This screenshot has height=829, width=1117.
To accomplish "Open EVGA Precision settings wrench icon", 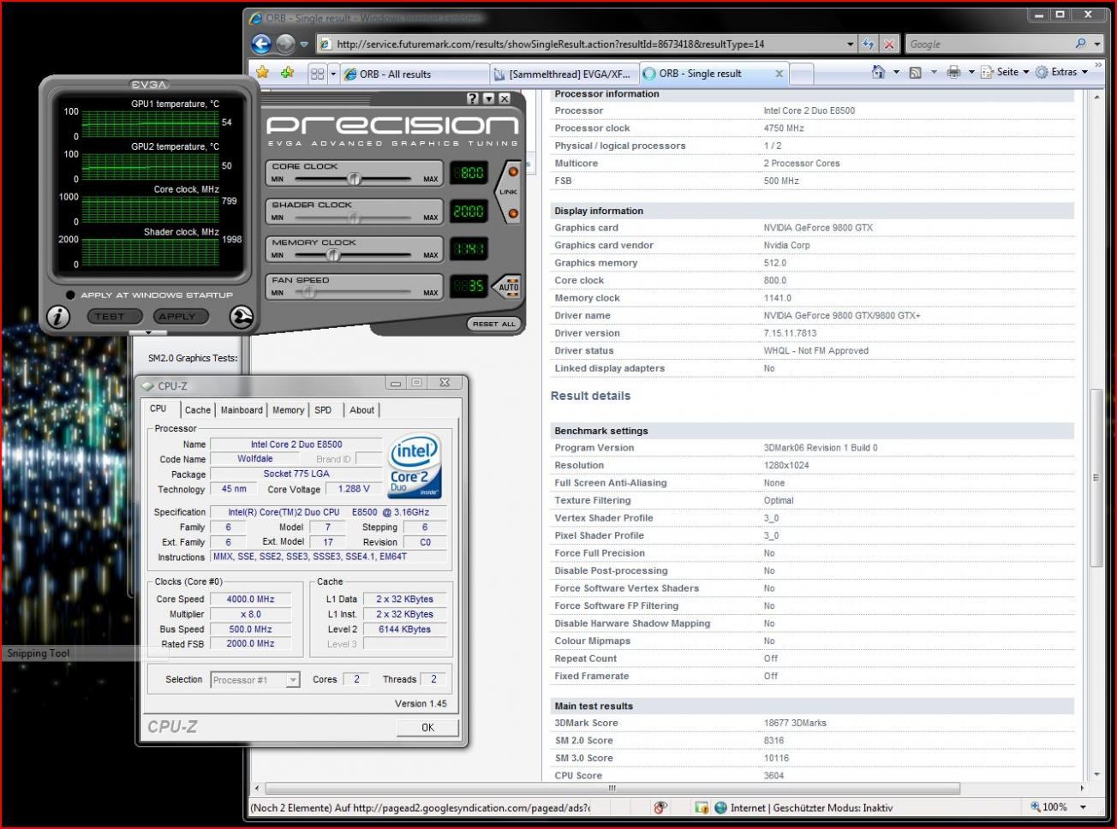I will (x=242, y=317).
